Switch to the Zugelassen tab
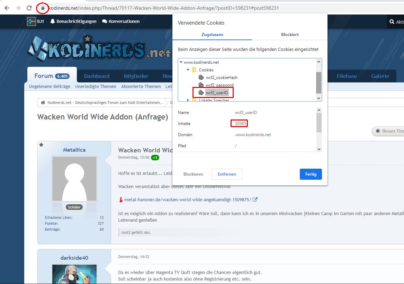 [212, 35]
